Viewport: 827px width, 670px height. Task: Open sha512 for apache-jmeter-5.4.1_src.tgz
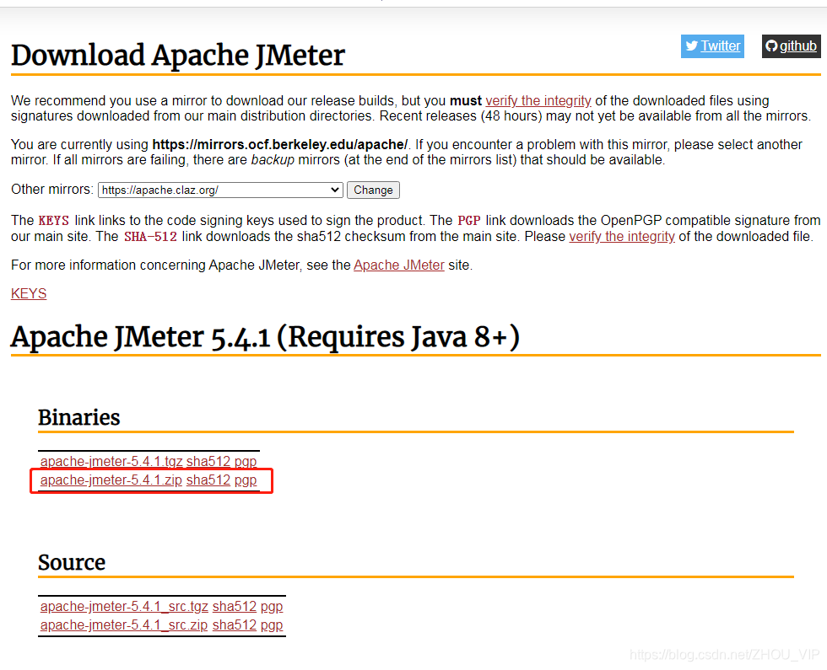click(235, 606)
